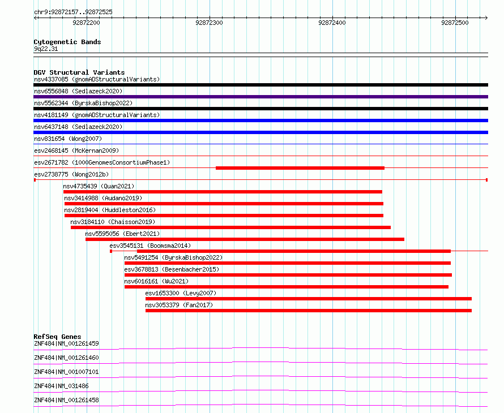The width and height of the screenshot is (504, 413).
Task: Click the right arrow of the ruler
Action: [486, 18]
